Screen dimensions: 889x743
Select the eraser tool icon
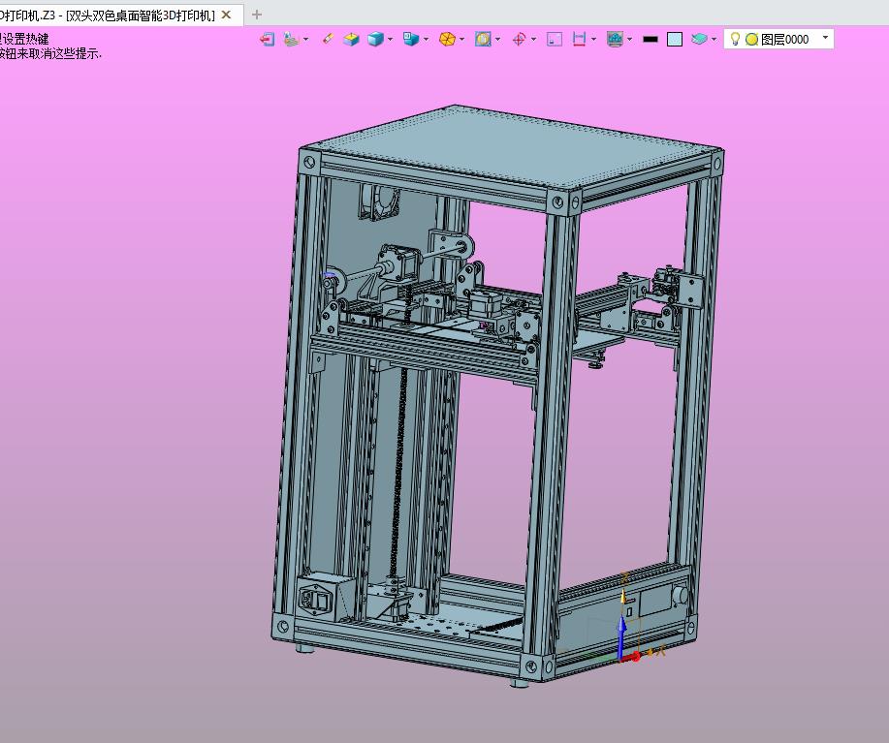pyautogui.click(x=328, y=39)
